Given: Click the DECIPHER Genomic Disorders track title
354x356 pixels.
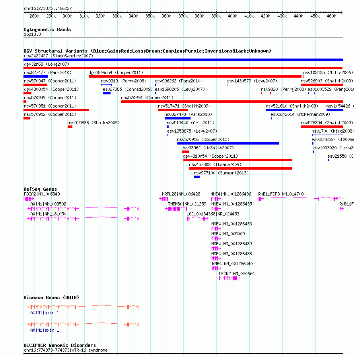Looking at the screenshot, I should pyautogui.click(x=60, y=345).
